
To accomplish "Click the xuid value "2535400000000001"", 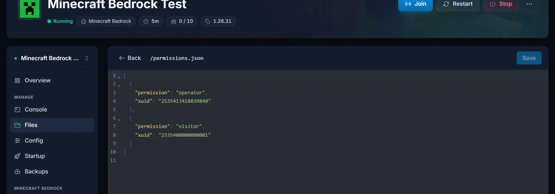I will click(x=185, y=135).
